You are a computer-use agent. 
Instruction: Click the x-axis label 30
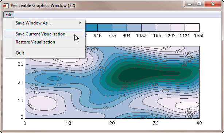pyautogui.click(x=155, y=123)
